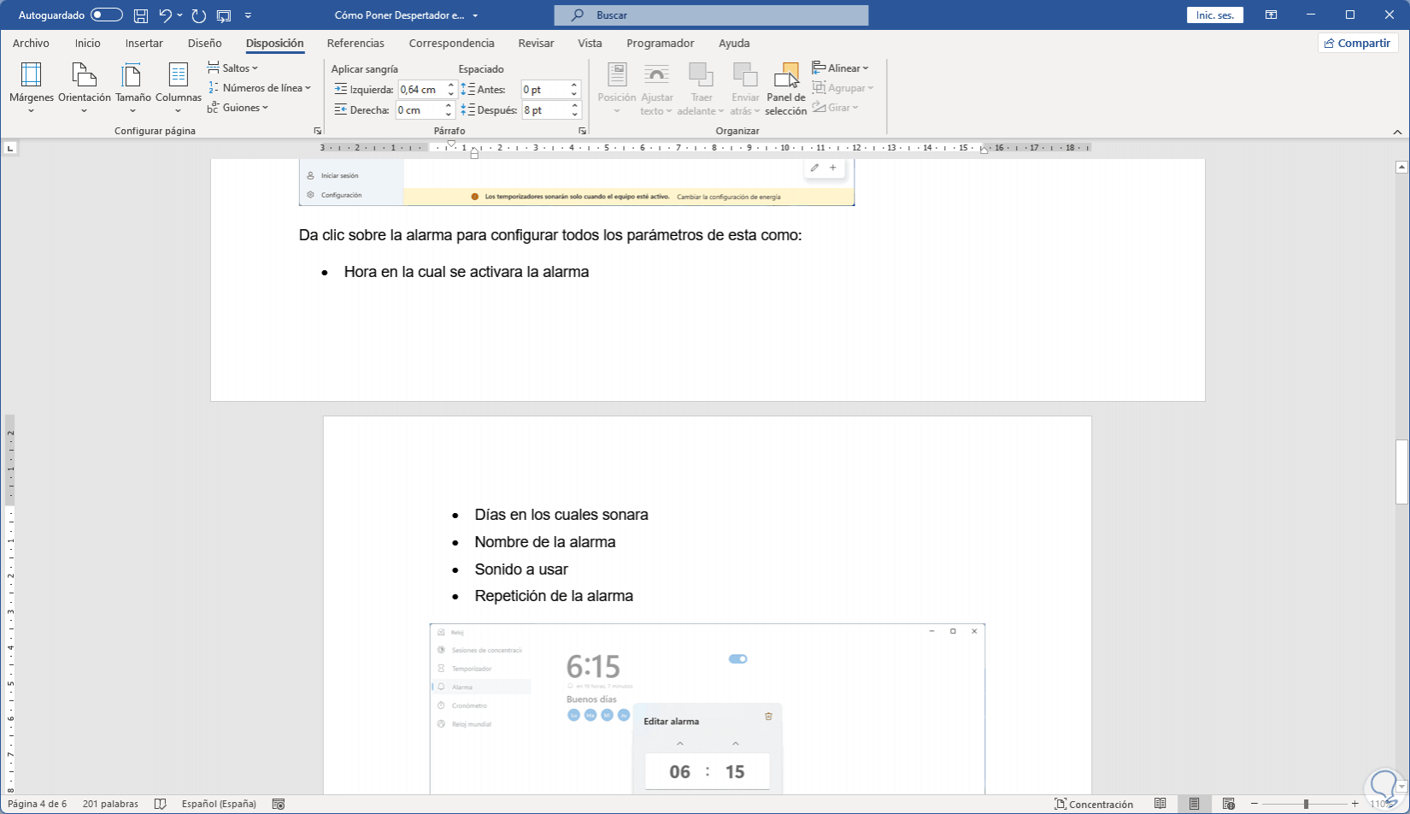Increase the Después spacing with up arrow

(x=575, y=106)
